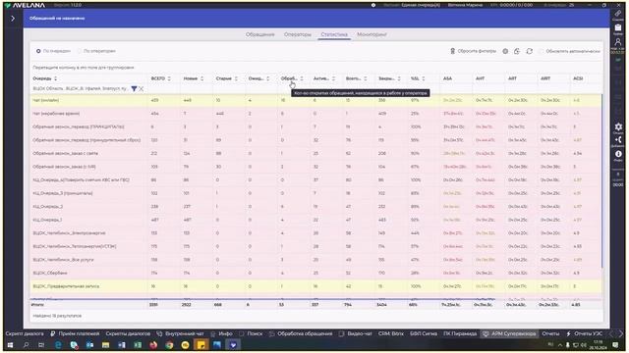Clear the queue filter with X icon
The image size is (629, 353).
pyautogui.click(x=142, y=88)
